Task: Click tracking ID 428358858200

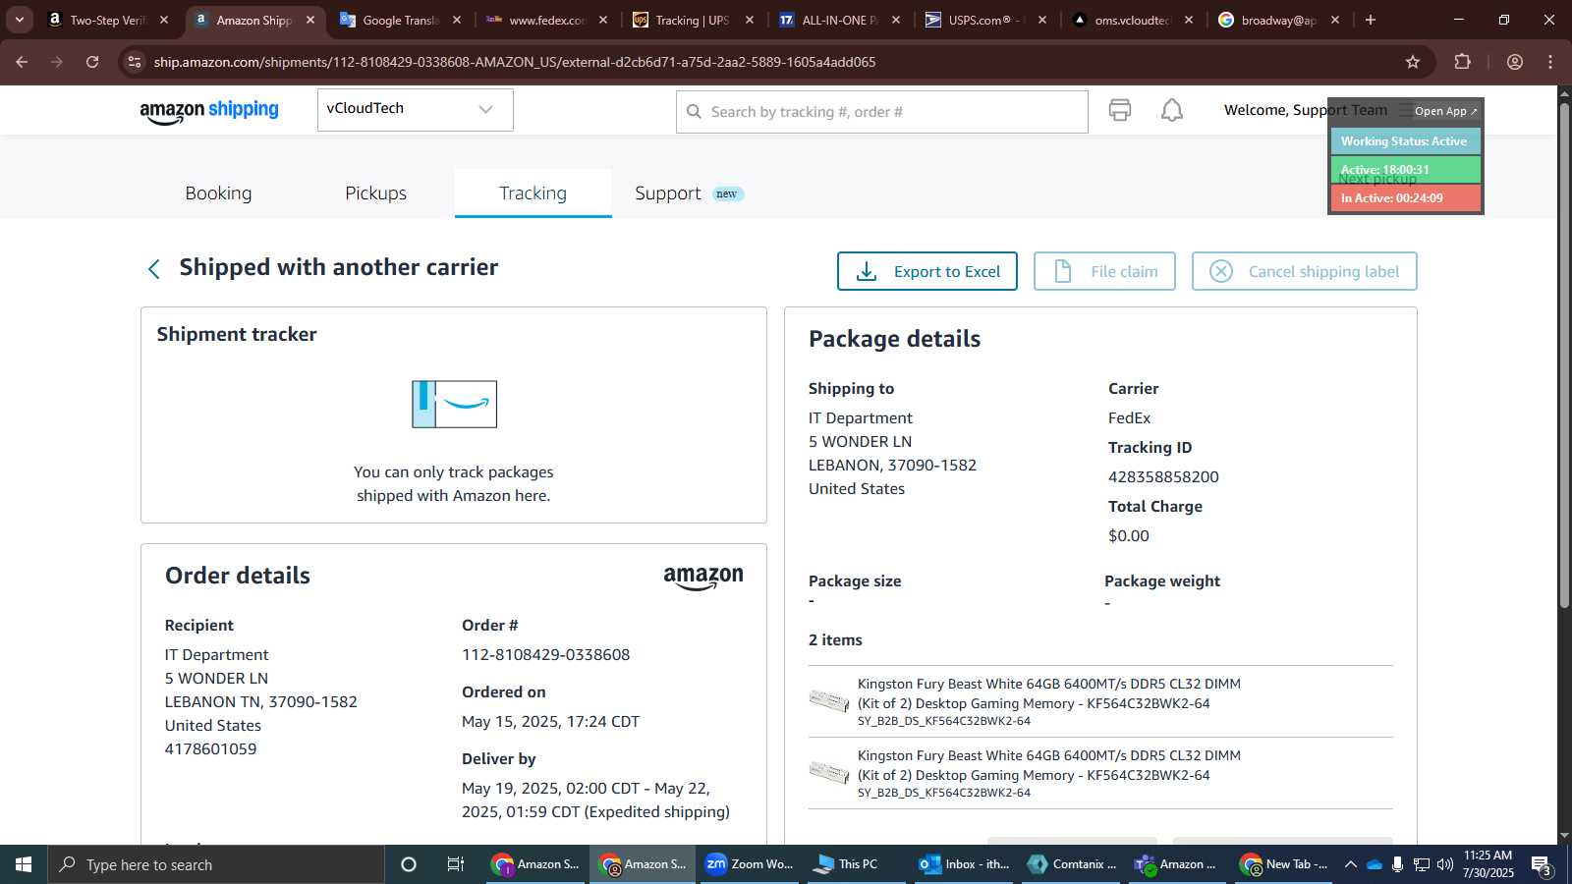Action: [1163, 476]
